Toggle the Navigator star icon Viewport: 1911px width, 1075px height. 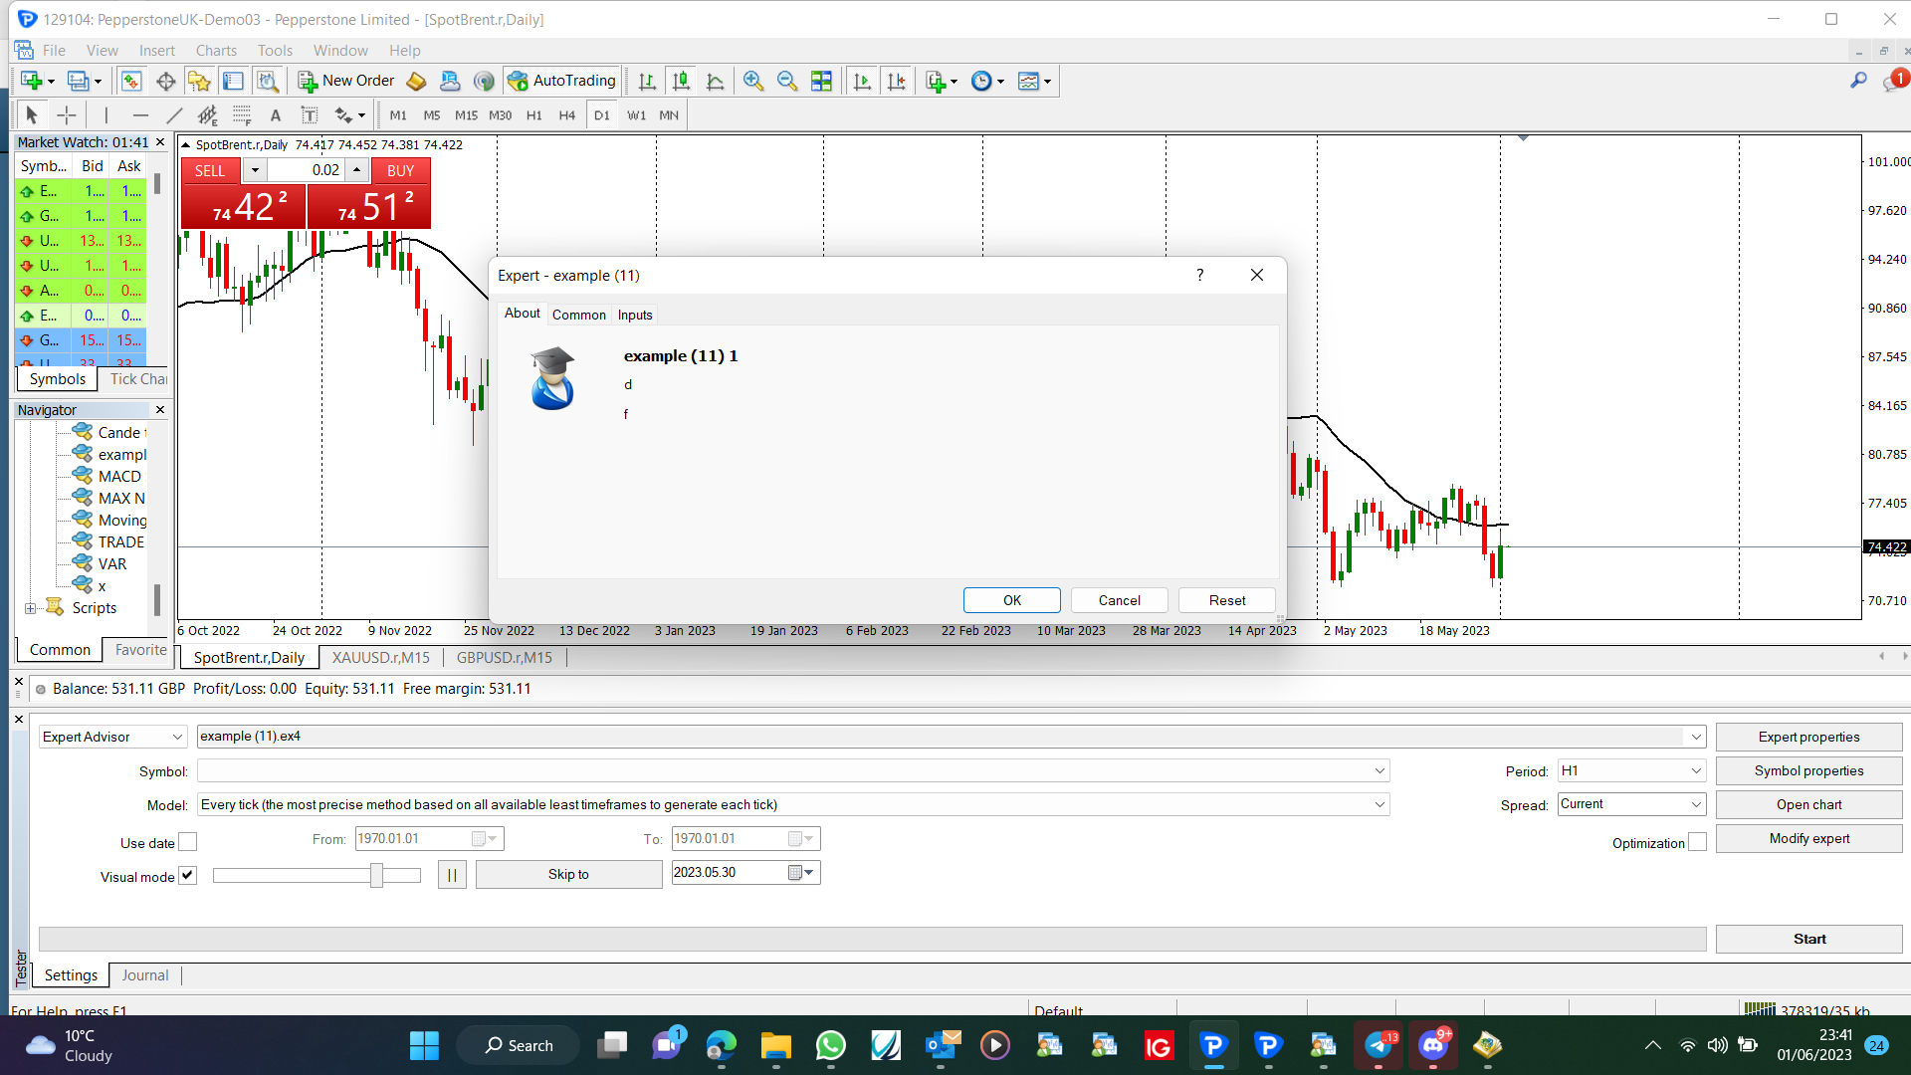(x=199, y=81)
